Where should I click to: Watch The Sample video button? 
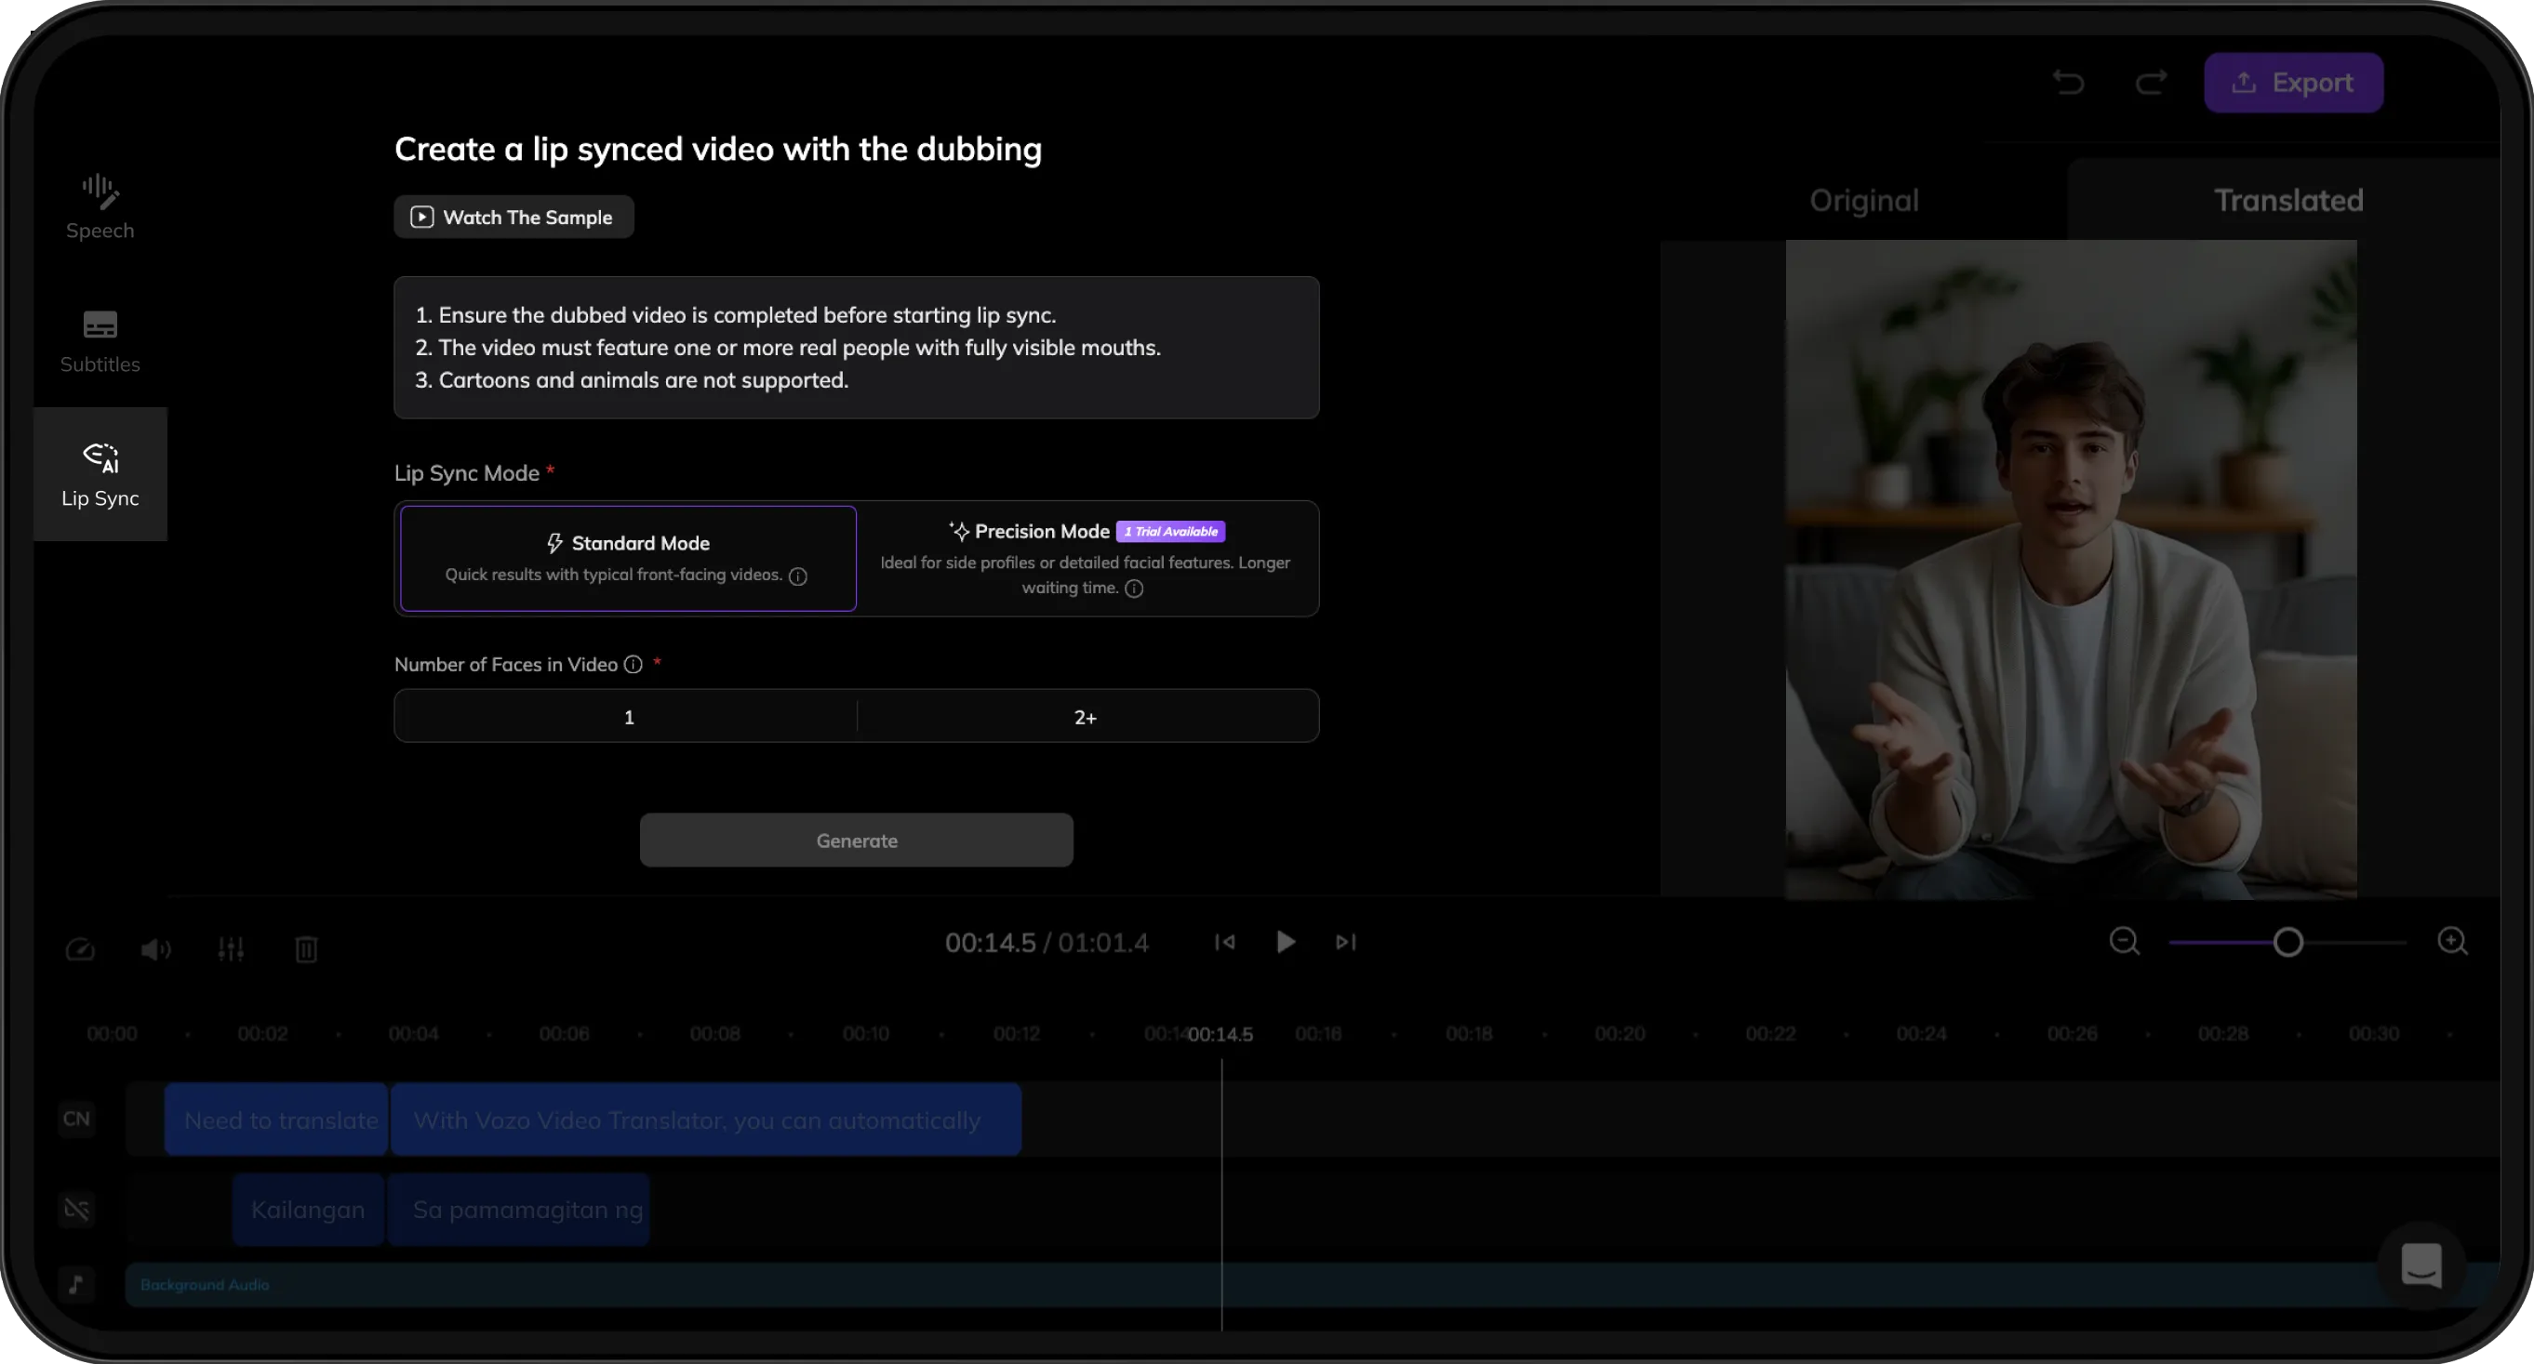click(513, 218)
